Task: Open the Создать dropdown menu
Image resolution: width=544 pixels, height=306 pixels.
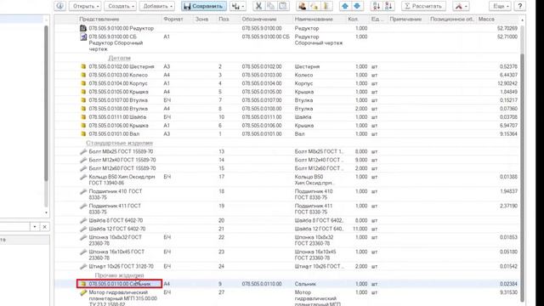Action: tap(120, 6)
